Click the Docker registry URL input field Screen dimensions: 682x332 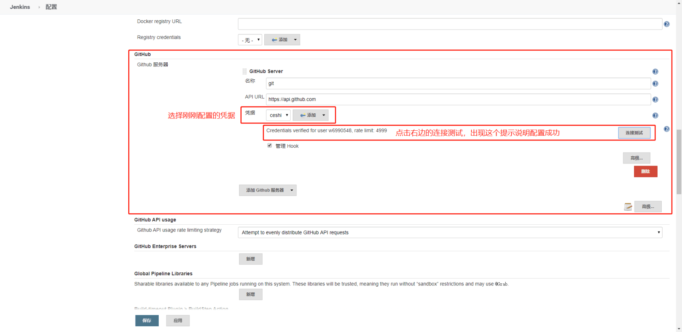tap(450, 24)
